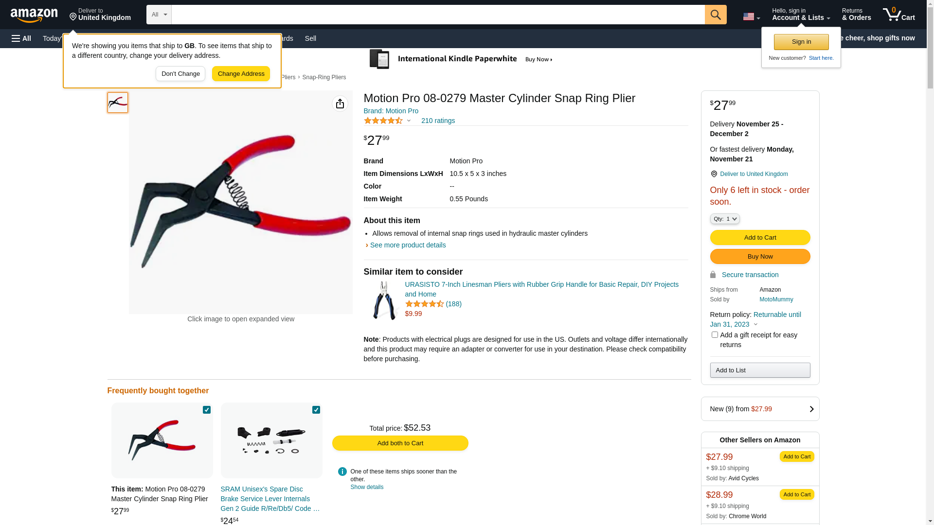934x525 pixels.
Task: Click the star rating icons under brand
Action: click(383, 121)
